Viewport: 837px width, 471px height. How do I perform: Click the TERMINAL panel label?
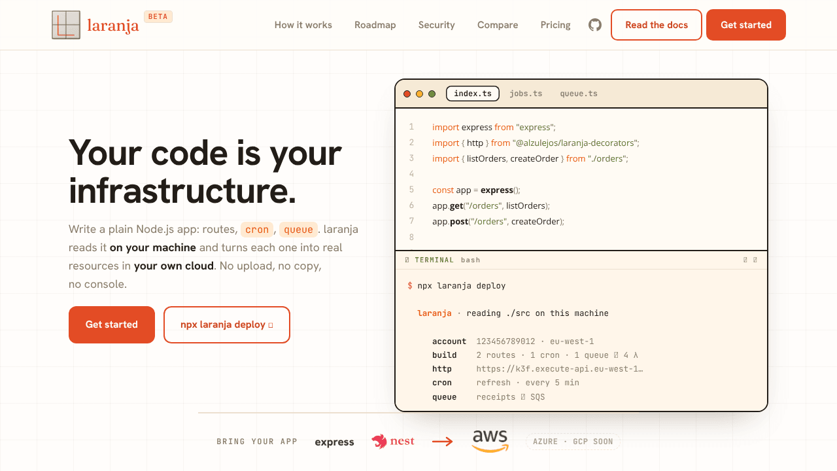pyautogui.click(x=434, y=260)
